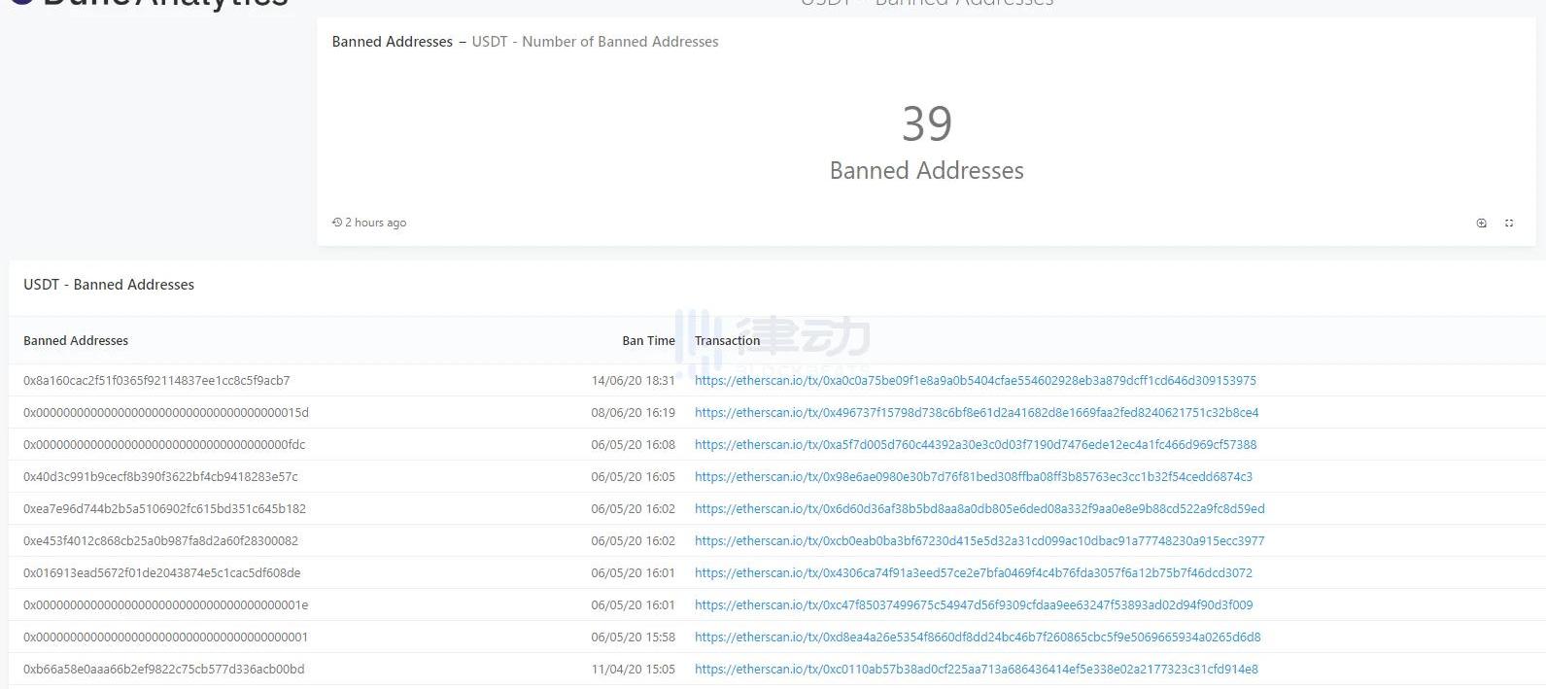
Task: Sort by the 'Ban Time' column header
Action: [648, 341]
